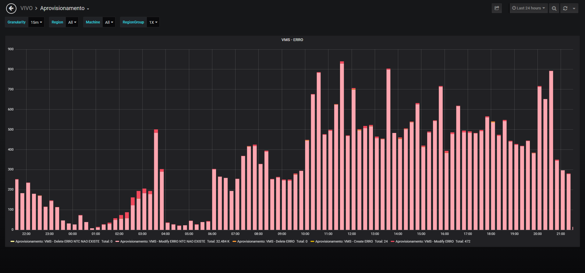585x273 pixels.
Task: Click the 21:00 x-axis label
Action: pyautogui.click(x=561, y=234)
